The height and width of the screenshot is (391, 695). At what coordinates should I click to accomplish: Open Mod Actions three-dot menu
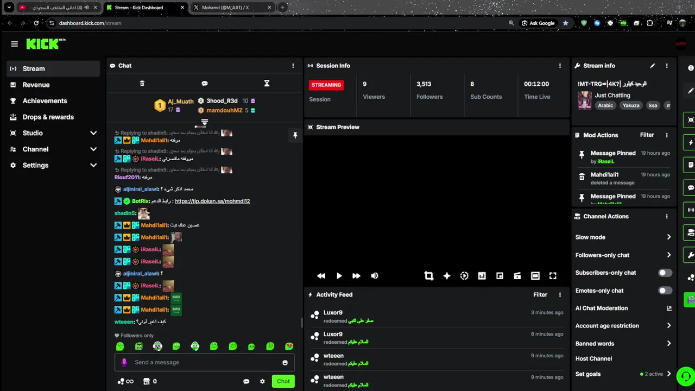(x=667, y=135)
